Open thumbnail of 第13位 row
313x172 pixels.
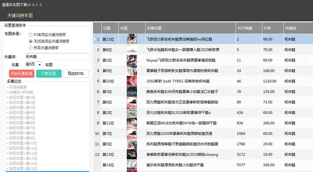click(132, 154)
